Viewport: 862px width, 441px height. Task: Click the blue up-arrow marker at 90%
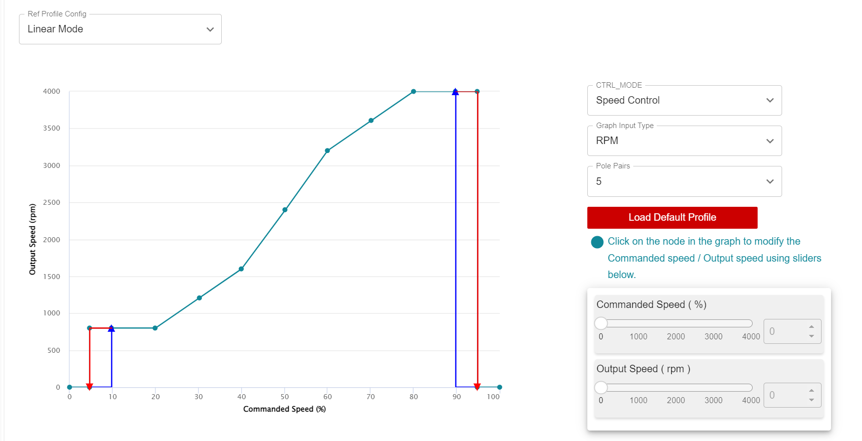coord(455,92)
